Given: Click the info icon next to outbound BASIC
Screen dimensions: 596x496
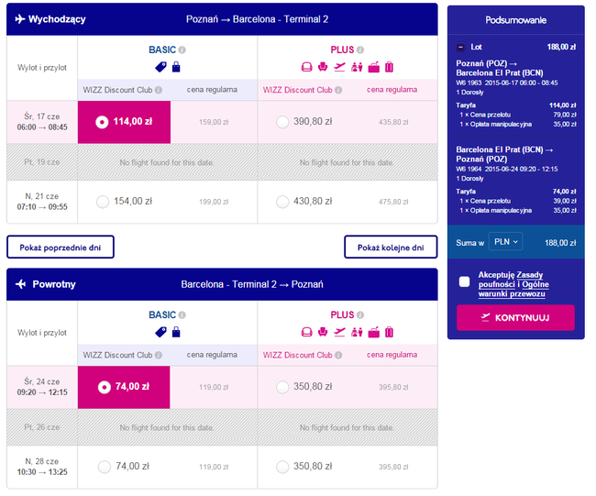Looking at the screenshot, I should [182, 50].
